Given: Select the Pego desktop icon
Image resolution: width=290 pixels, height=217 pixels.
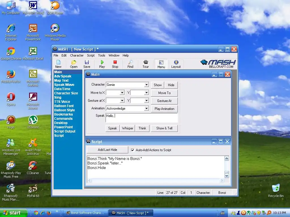Looking at the screenshot, I should pos(11,122).
